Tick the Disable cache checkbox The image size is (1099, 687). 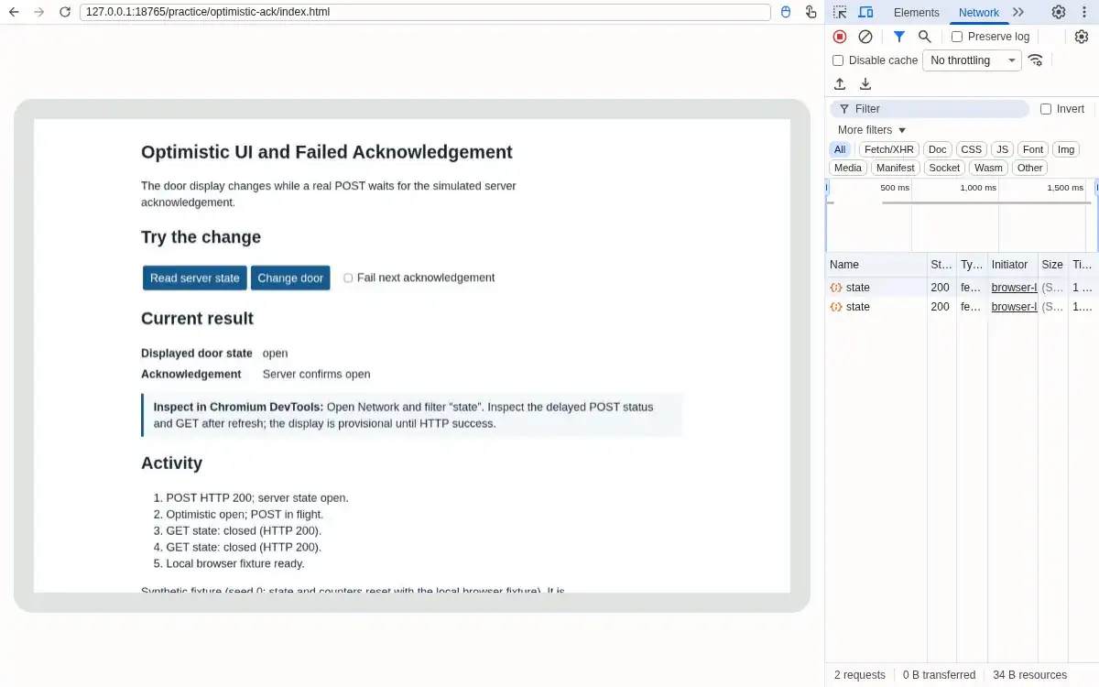838,60
